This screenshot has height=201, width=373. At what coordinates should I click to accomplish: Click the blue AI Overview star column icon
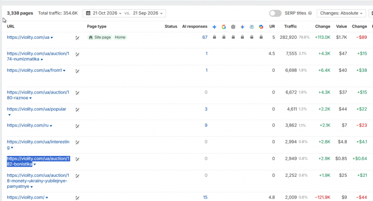pos(214,27)
